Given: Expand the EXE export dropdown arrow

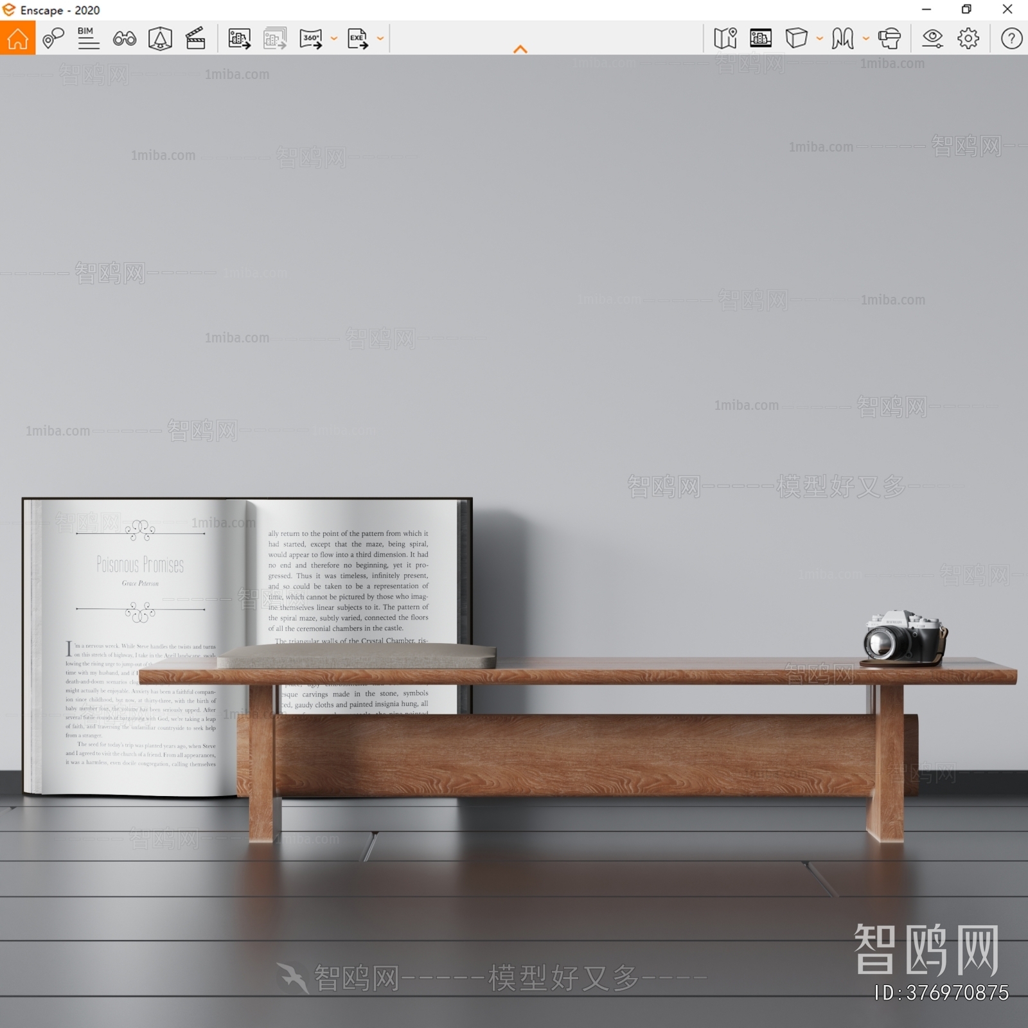Looking at the screenshot, I should [x=380, y=39].
